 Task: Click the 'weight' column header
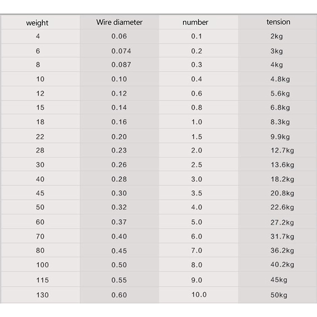pyautogui.click(x=37, y=23)
